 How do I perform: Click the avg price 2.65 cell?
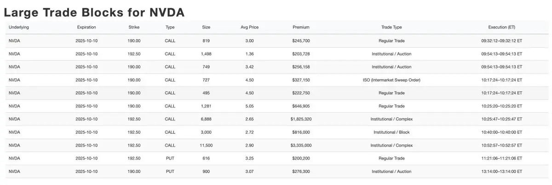(250, 119)
